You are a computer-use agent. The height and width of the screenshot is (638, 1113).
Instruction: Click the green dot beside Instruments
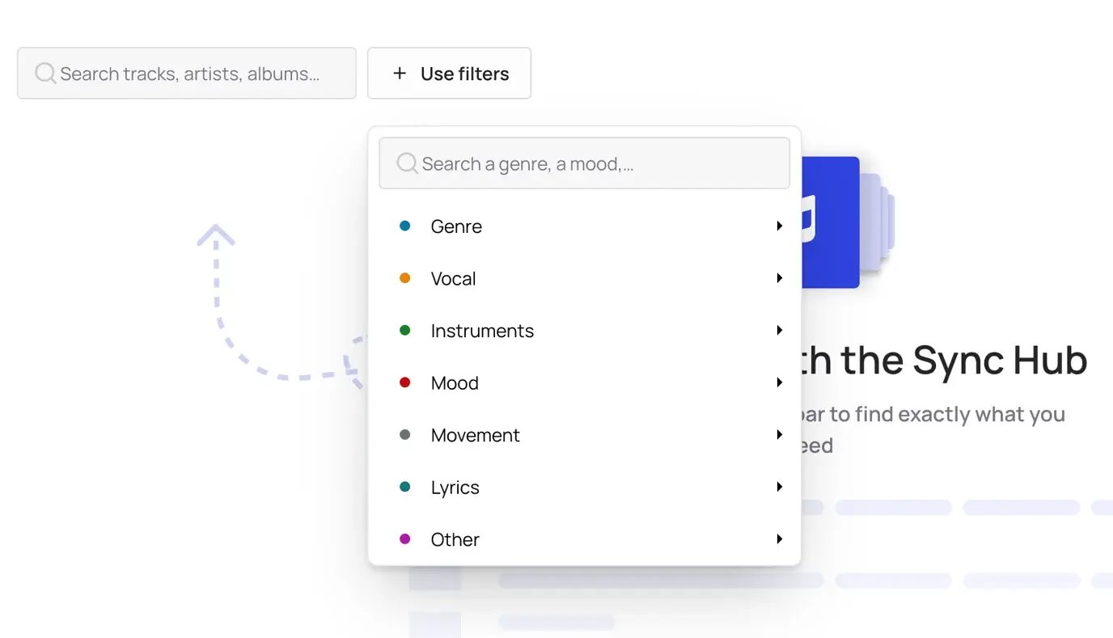(405, 331)
